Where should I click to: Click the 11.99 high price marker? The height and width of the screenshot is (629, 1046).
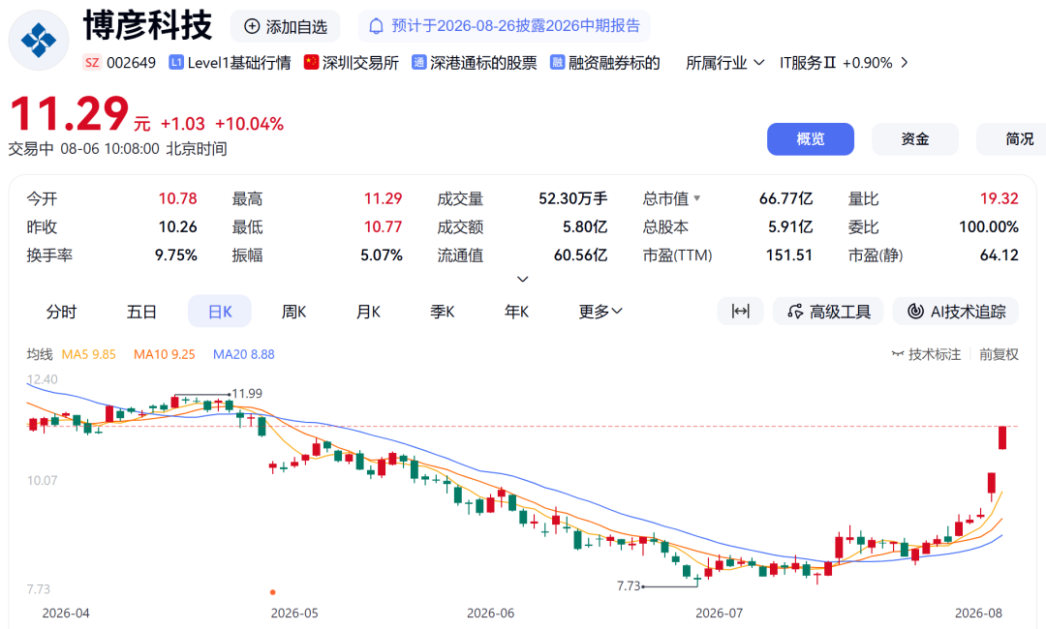[x=247, y=394]
